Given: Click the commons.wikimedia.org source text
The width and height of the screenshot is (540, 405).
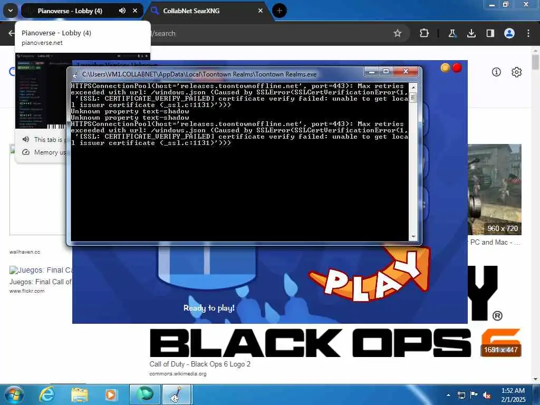Looking at the screenshot, I should point(178,374).
